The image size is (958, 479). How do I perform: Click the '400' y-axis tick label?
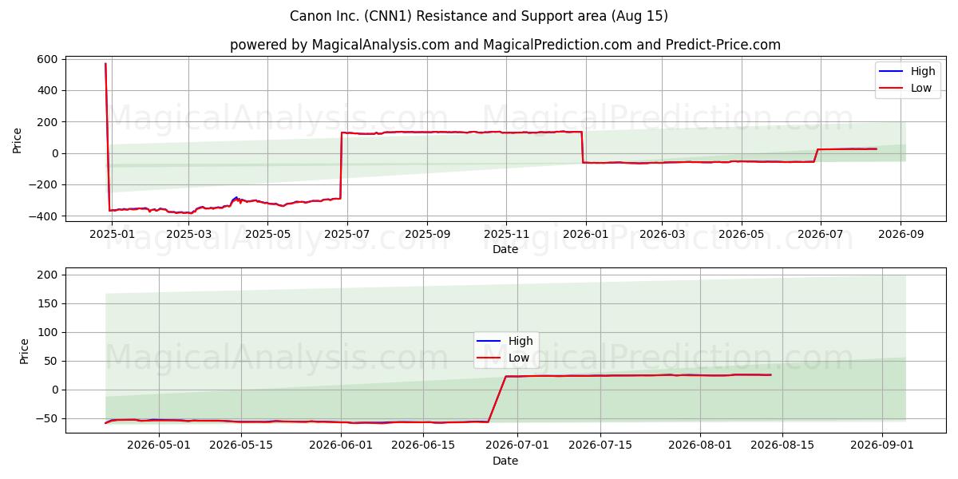pyautogui.click(x=47, y=90)
